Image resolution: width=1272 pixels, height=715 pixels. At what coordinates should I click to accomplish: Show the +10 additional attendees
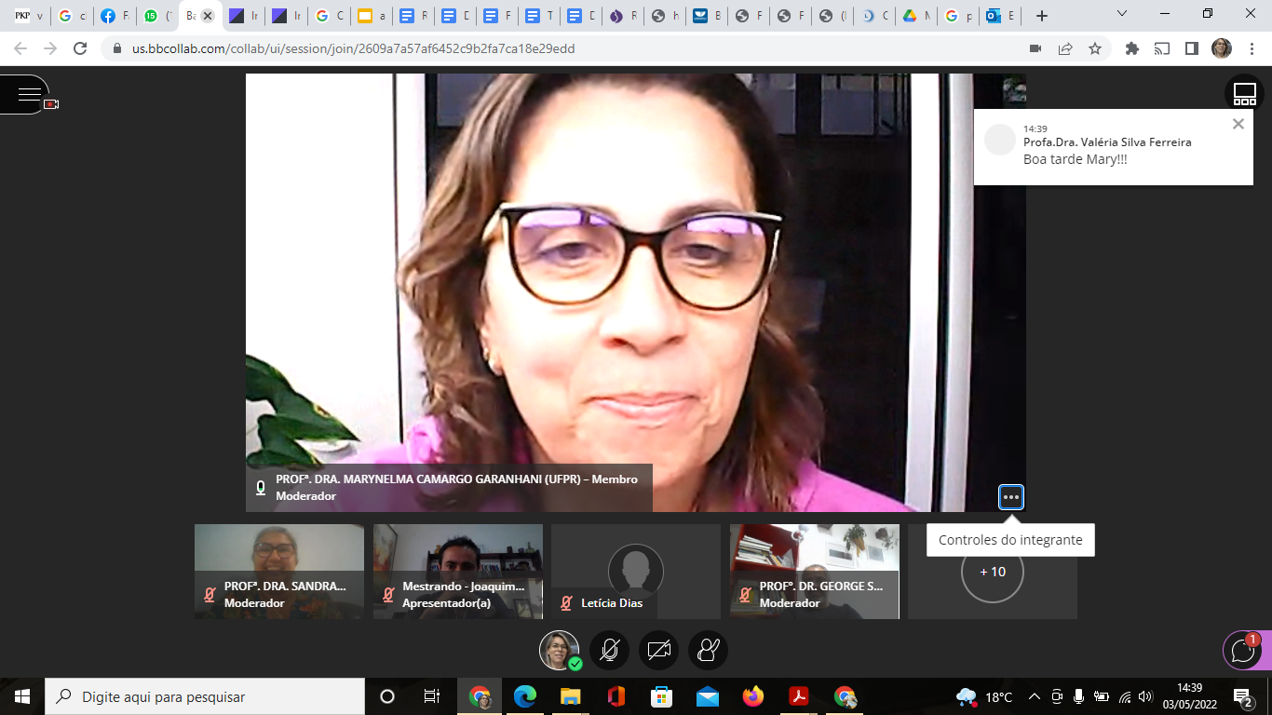coord(993,572)
